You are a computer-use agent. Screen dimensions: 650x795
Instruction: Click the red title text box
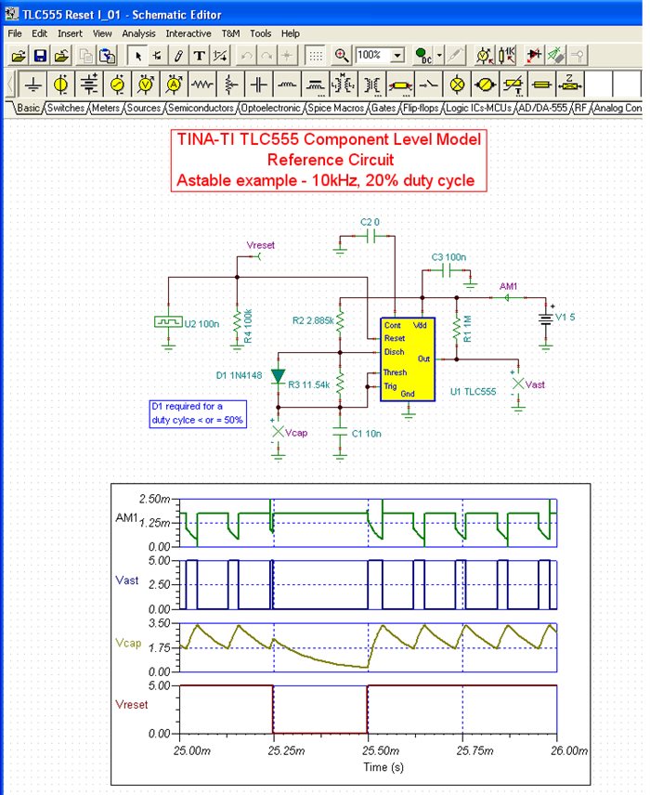coord(329,161)
